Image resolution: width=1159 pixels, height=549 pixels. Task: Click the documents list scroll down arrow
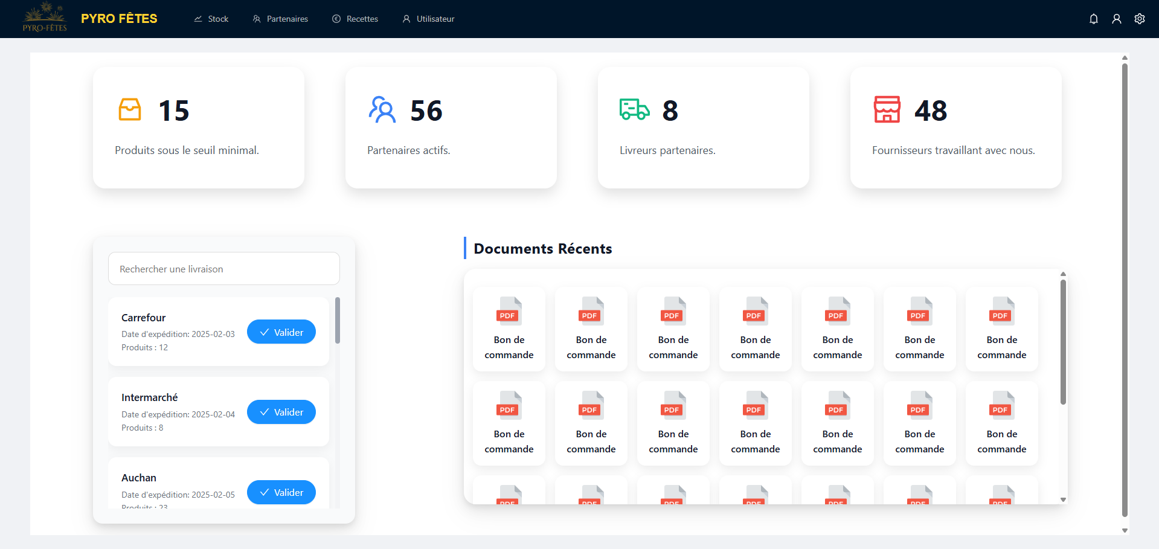click(1063, 499)
